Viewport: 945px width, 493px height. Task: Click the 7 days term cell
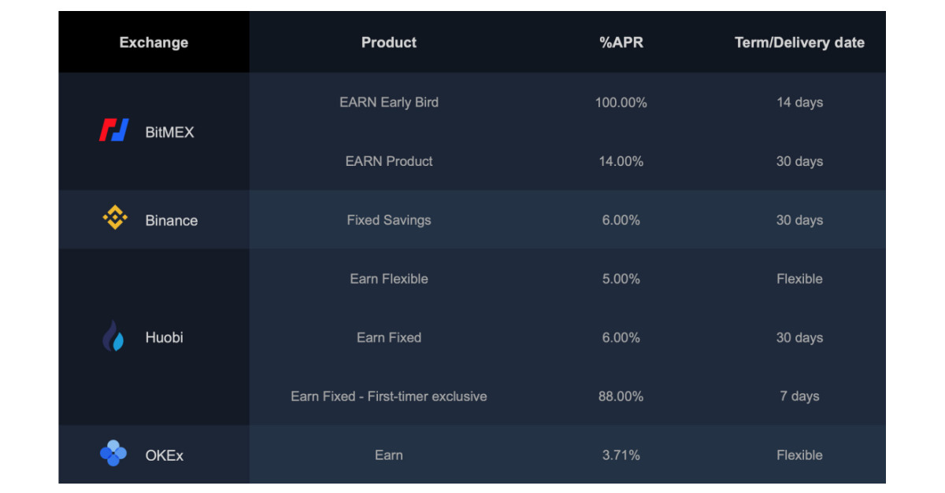tap(799, 396)
